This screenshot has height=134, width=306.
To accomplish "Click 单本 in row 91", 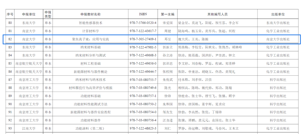I will click(x=48, y=113).
